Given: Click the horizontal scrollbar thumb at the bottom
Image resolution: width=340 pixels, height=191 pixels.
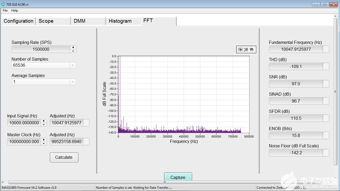Looking at the screenshot, I should (165, 183).
